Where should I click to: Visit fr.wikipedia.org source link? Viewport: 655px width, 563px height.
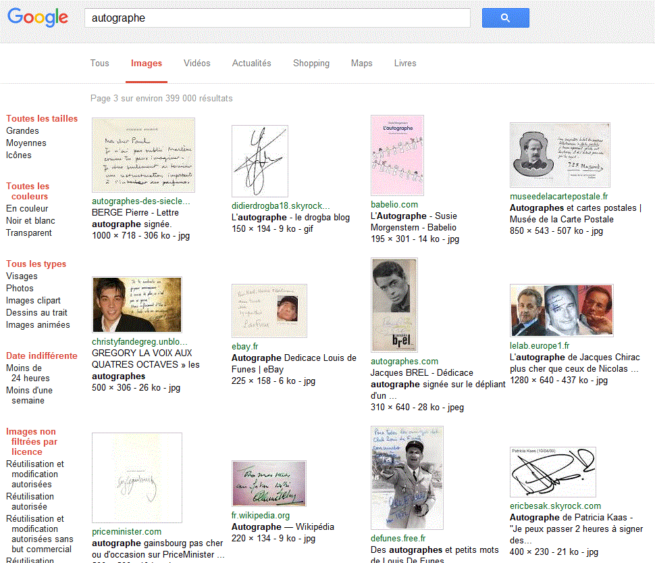261,516
